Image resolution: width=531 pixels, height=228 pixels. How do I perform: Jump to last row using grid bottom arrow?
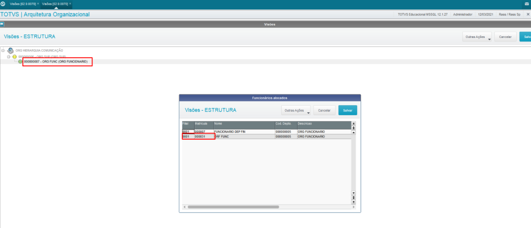(353, 202)
